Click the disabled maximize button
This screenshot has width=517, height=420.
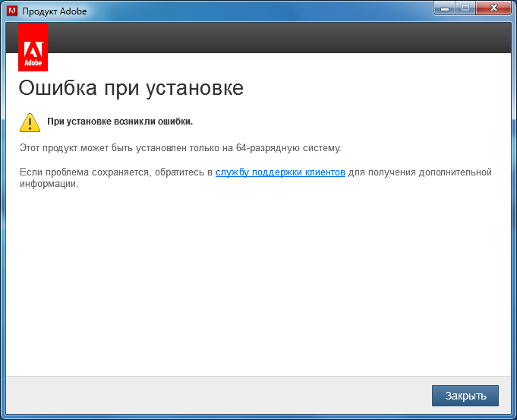click(465, 8)
